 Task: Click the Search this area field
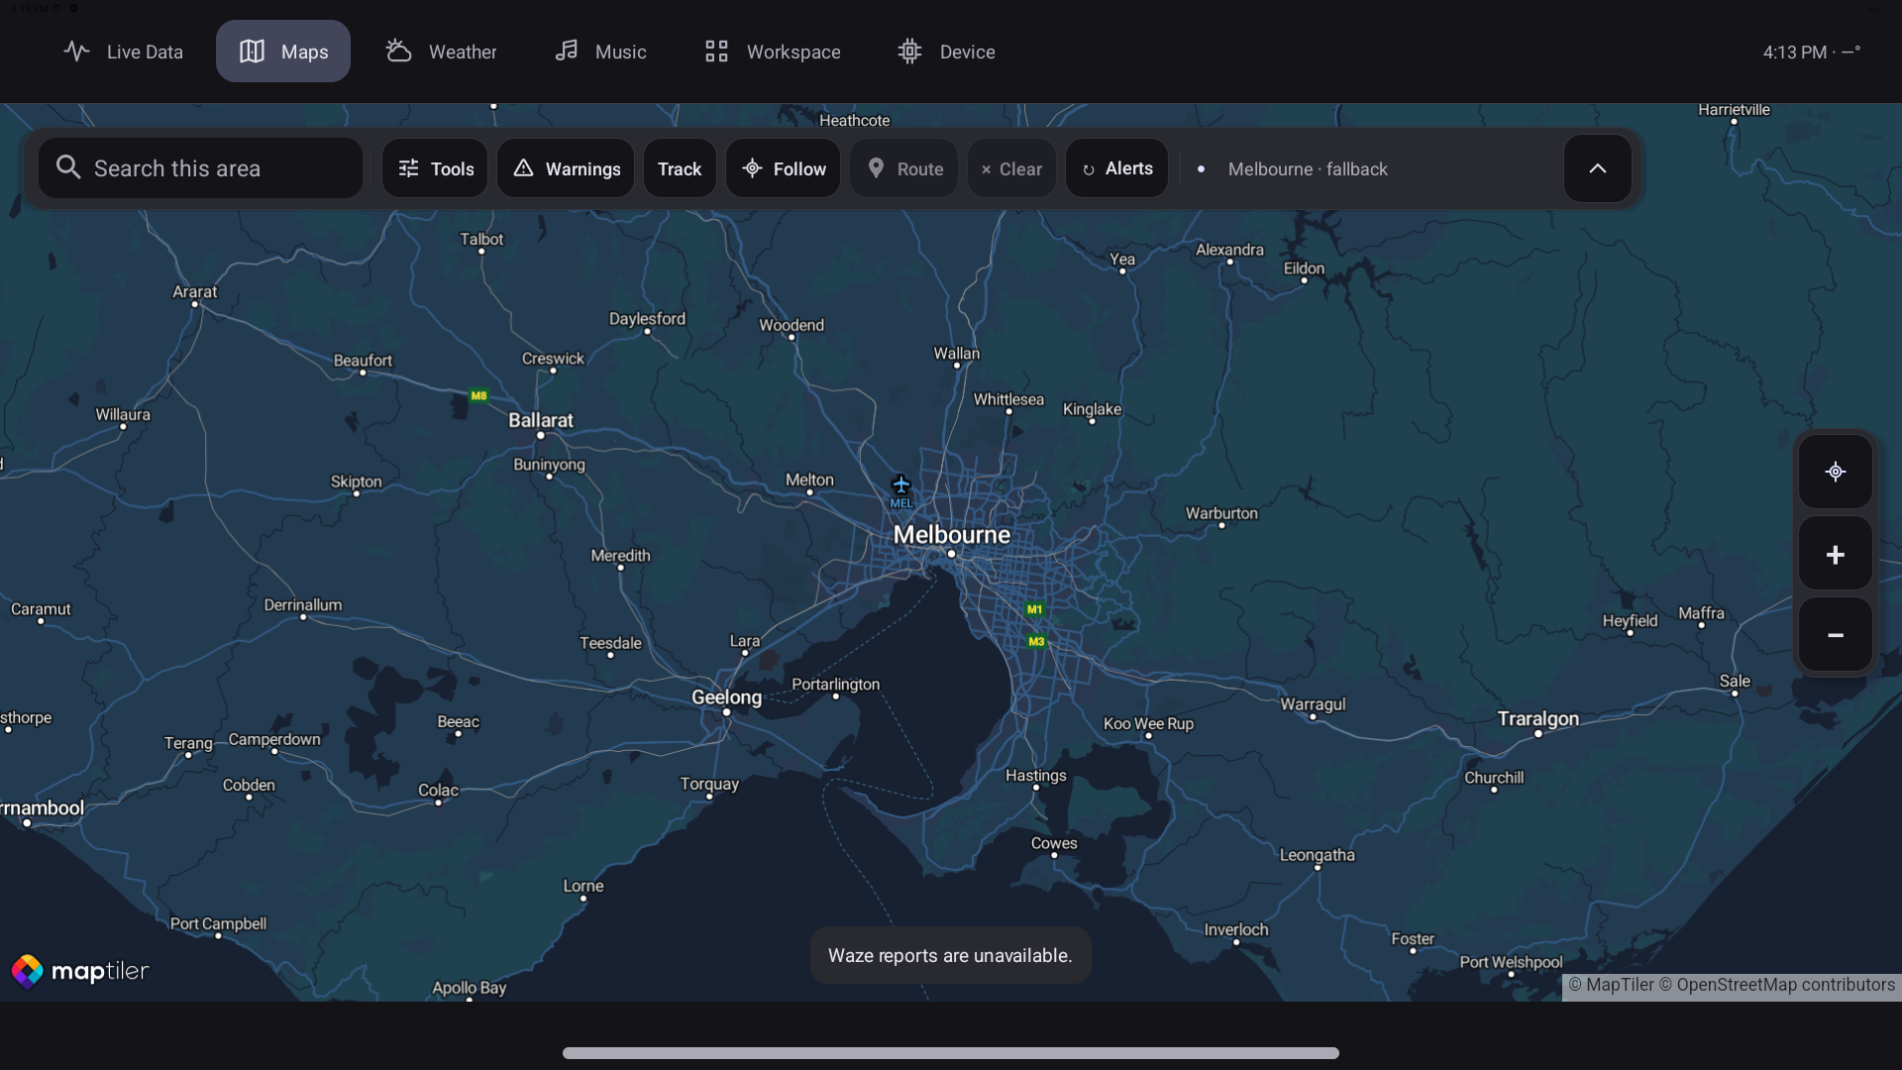coord(200,168)
